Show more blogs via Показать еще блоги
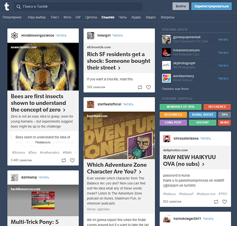The height and width of the screenshot is (226, 237). [x=175, y=89]
